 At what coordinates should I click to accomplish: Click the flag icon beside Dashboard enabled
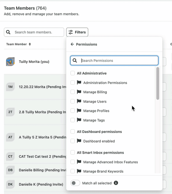pos(79,141)
